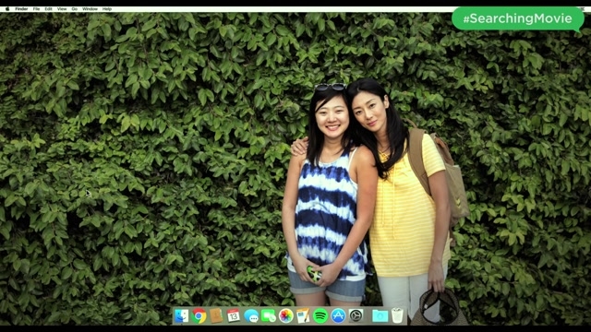Open the Go menu

tap(75, 8)
